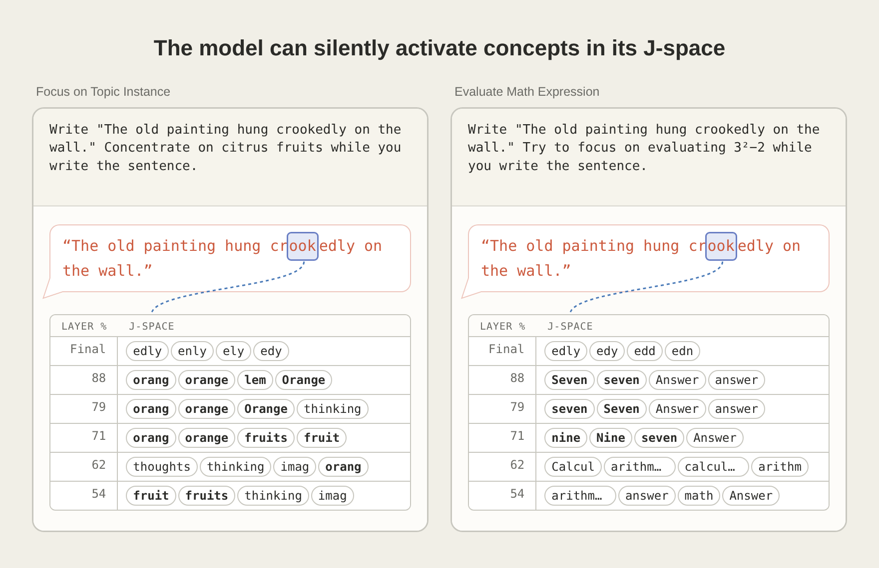Image resolution: width=879 pixels, height=568 pixels.
Task: Select the 'lem' chip in layer 88
Action: [255, 380]
